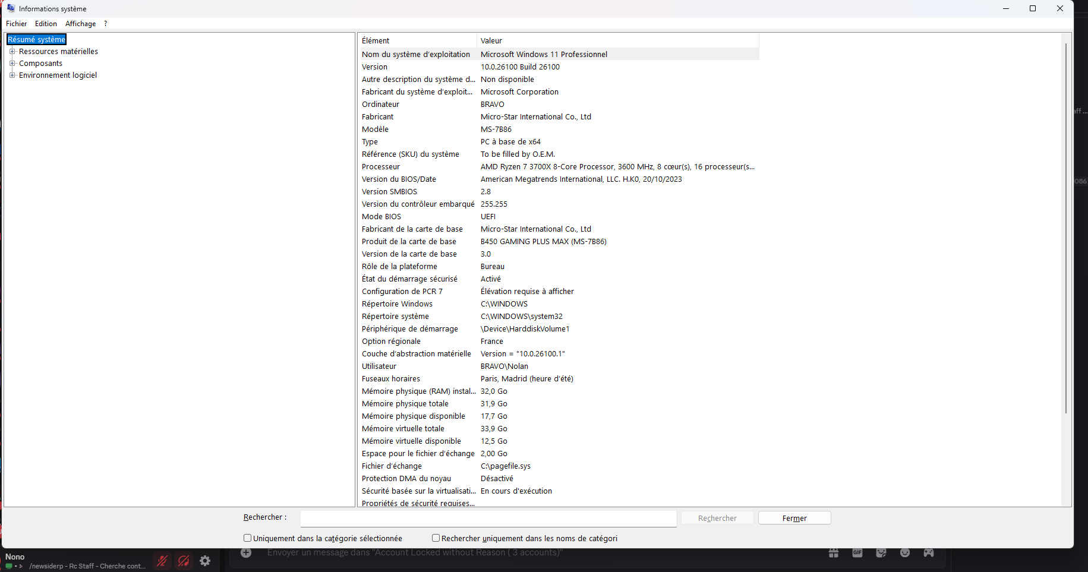Select the 'Ordinateur' row label

(380, 104)
